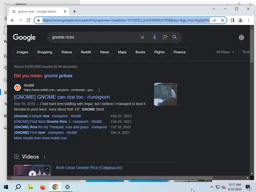
Task: Expand the All filters dropdown
Action: coord(225,52)
